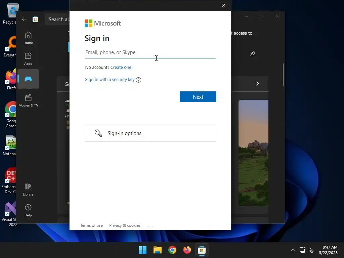
Task: Open the Windows Start menu
Action: click(x=142, y=250)
